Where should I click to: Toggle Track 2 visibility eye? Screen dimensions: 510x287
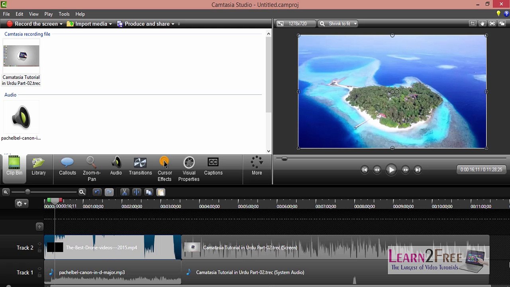39,244
